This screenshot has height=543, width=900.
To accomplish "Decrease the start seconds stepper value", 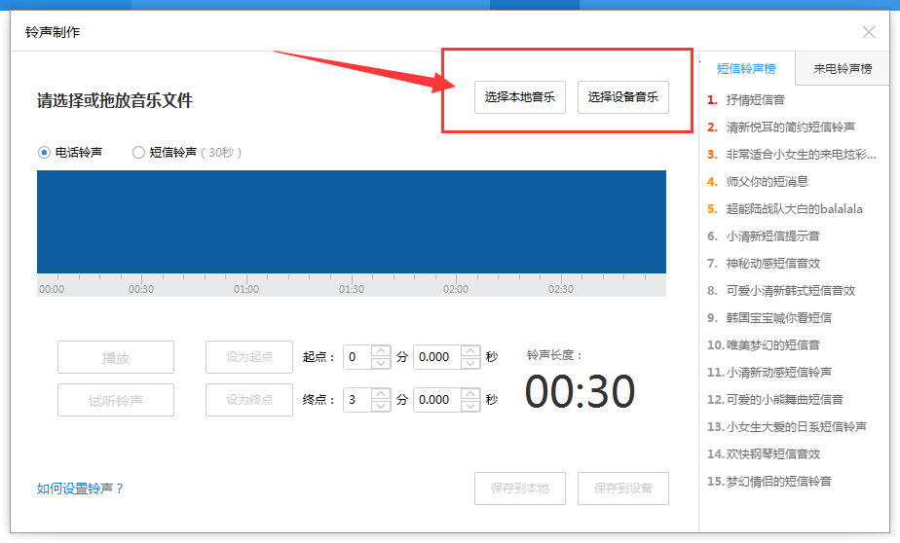I will (x=470, y=363).
